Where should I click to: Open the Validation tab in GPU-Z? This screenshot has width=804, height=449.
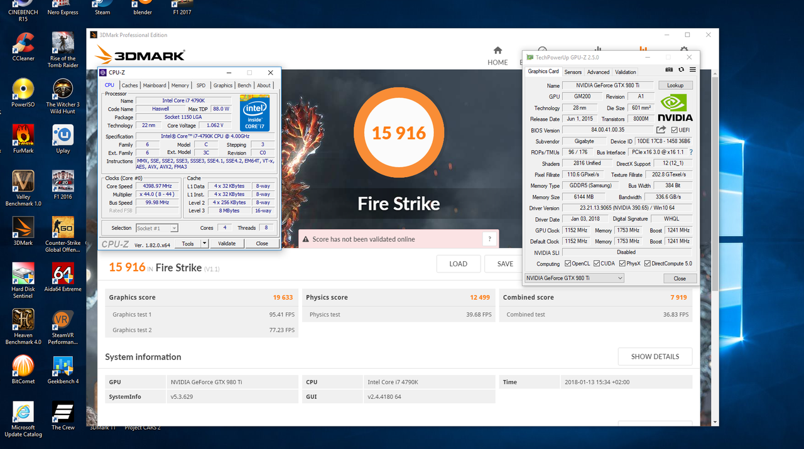[626, 72]
